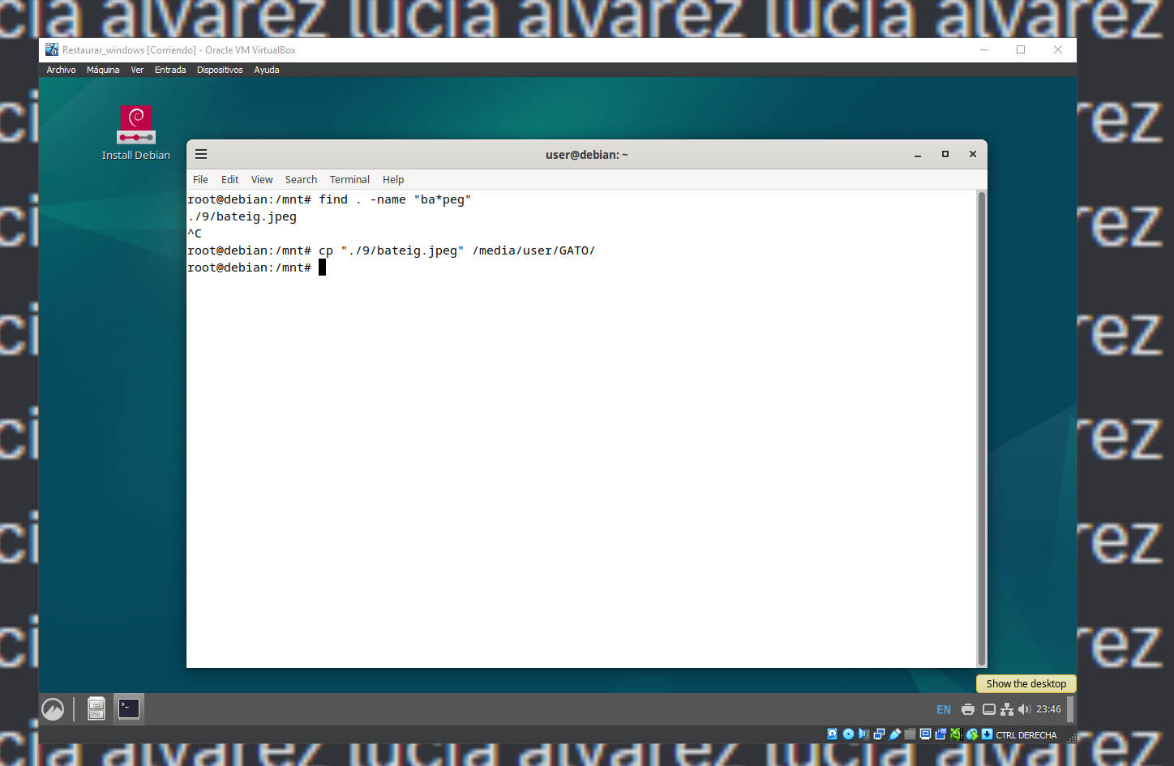Click the EN keyboard layout indicator
This screenshot has height=766, width=1174.
pos(943,708)
